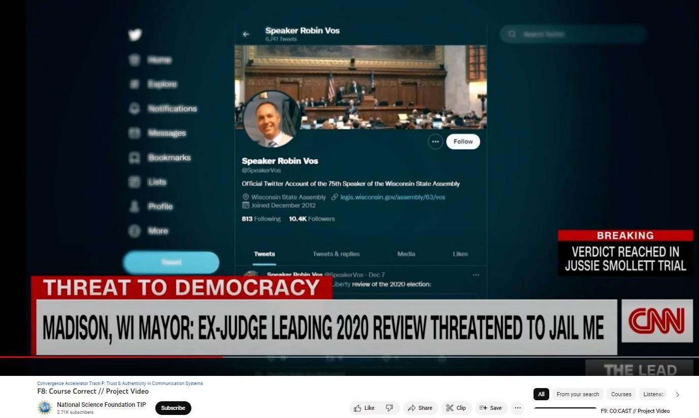
Task: Open Messages in Twitter sidebar
Action: 157,133
